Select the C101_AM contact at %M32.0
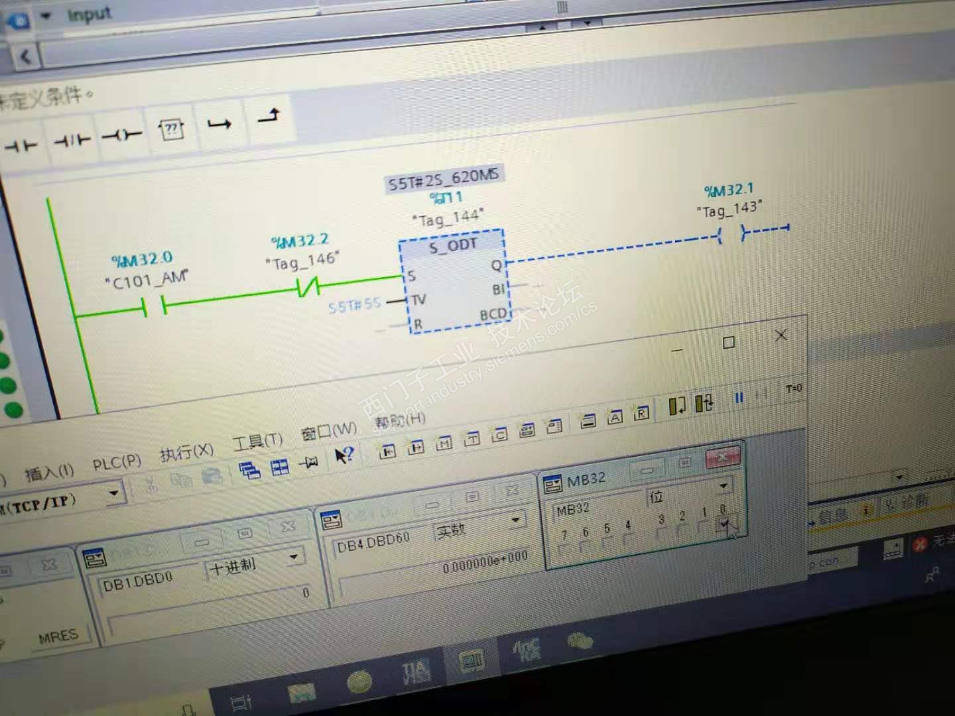The width and height of the screenshot is (955, 716). click(x=154, y=307)
